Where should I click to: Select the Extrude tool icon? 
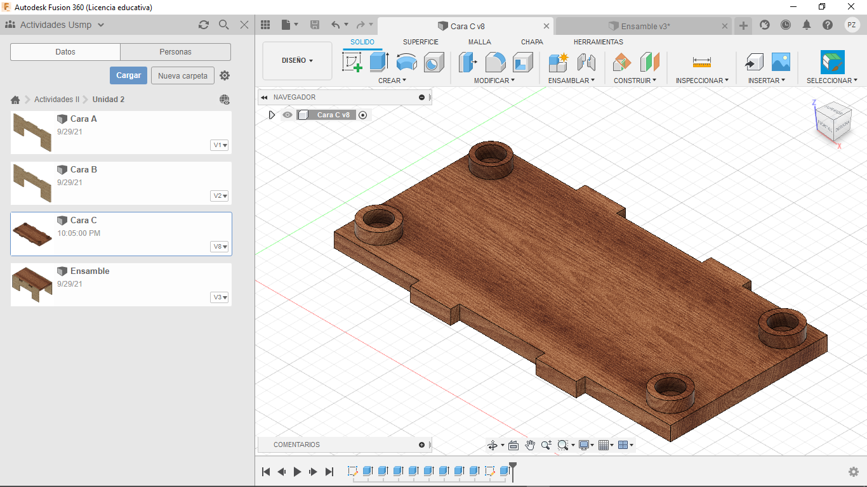pos(379,62)
